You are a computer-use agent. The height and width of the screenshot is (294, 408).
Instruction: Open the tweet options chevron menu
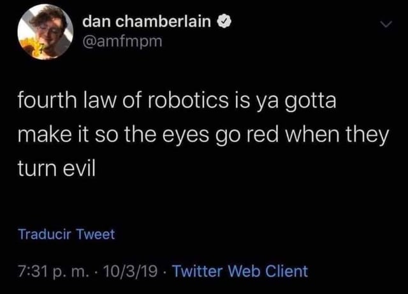click(386, 24)
